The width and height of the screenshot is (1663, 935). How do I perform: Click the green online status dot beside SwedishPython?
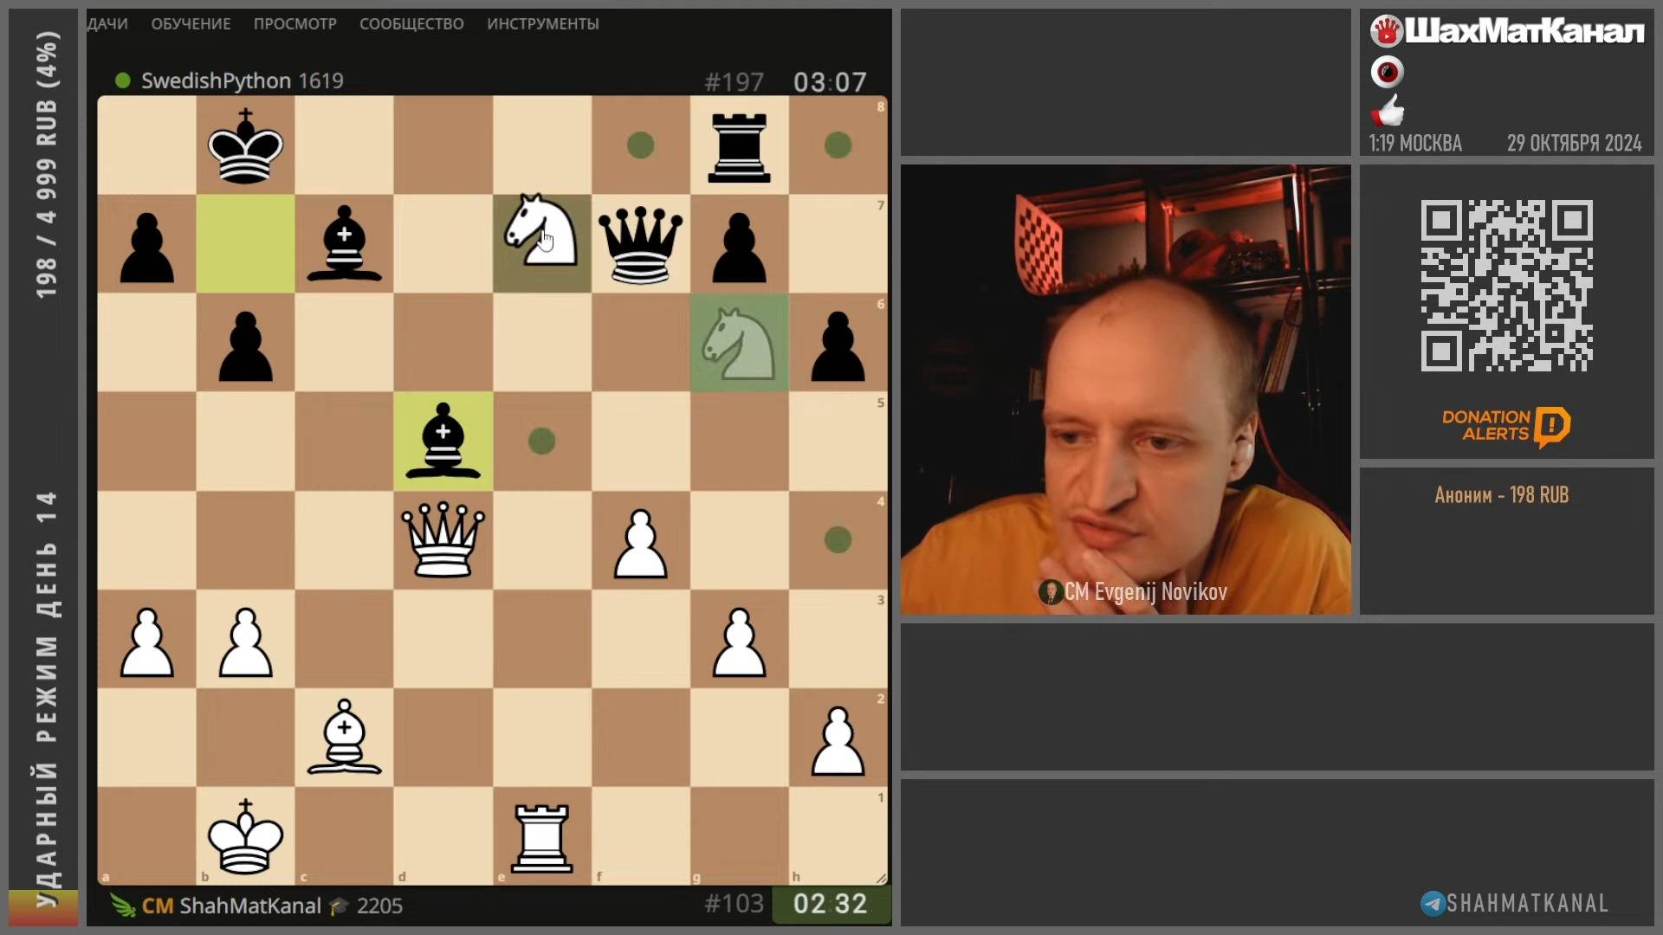[x=122, y=81]
